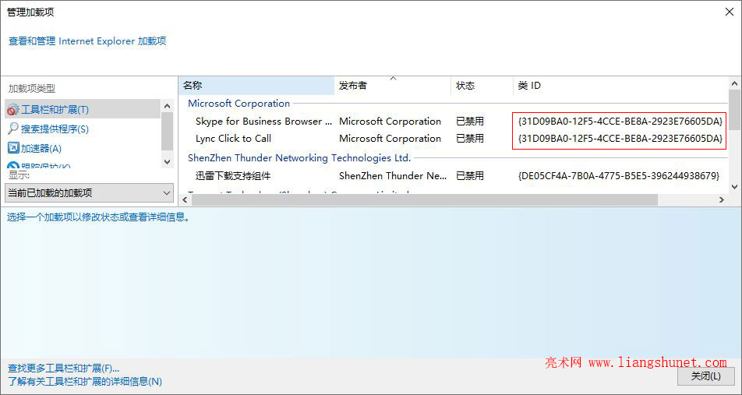The height and width of the screenshot is (395, 742).
Task: Click add-on list vertical scroll down arrow
Action: 734,187
